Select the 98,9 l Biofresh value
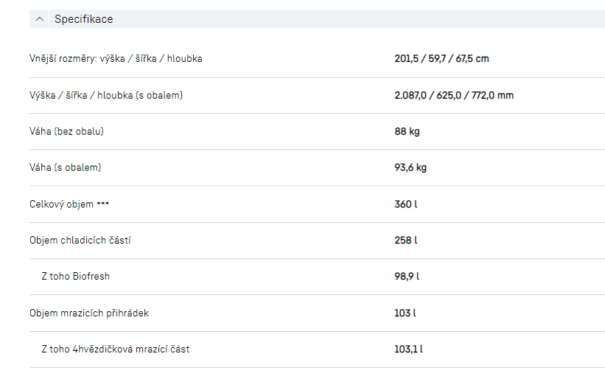The width and height of the screenshot is (605, 376). point(408,277)
